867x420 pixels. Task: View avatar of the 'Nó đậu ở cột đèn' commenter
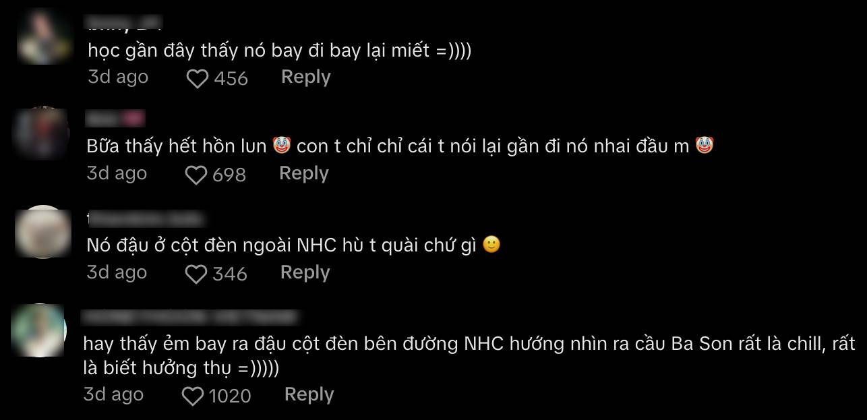point(42,232)
